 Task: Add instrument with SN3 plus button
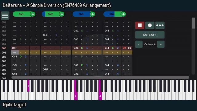pos(93,14)
